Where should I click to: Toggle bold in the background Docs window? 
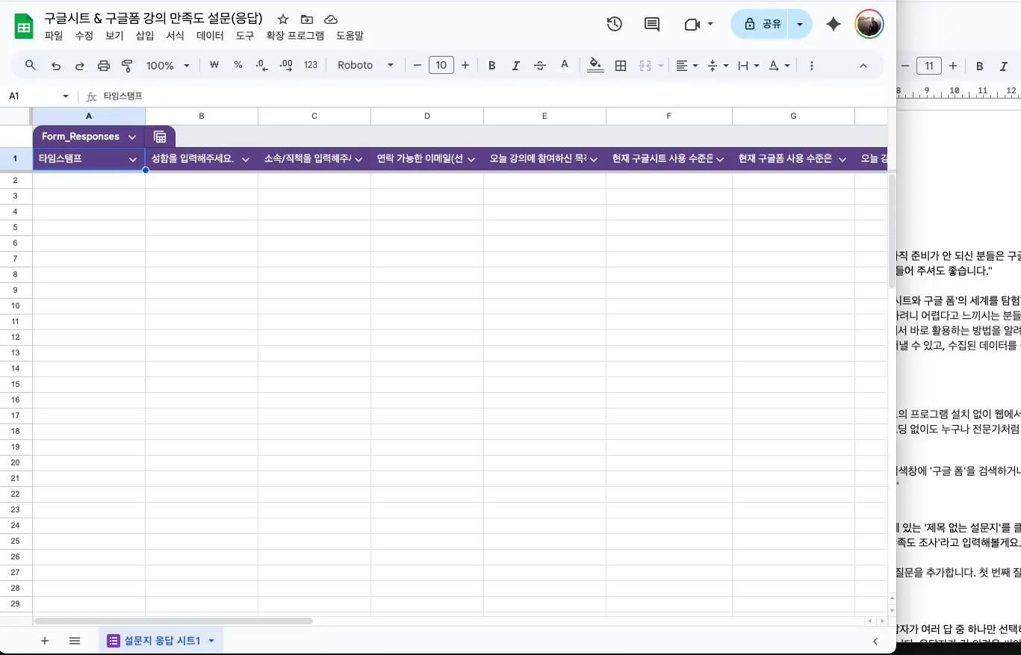point(980,66)
